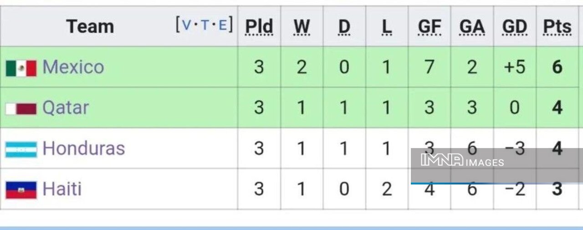Click the GD column header
Viewport: 583px width, 230px height.
pyautogui.click(x=515, y=27)
